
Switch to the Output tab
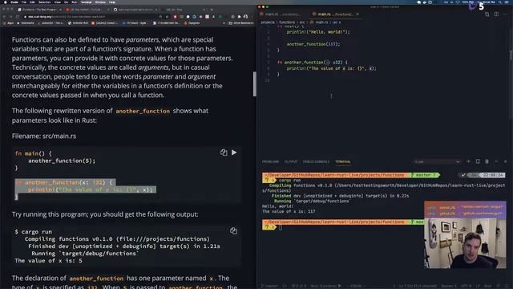coord(290,162)
